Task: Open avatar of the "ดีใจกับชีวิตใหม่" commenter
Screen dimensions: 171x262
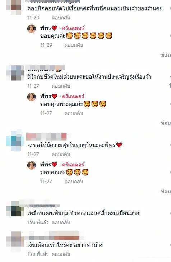Action: click(x=15, y=73)
